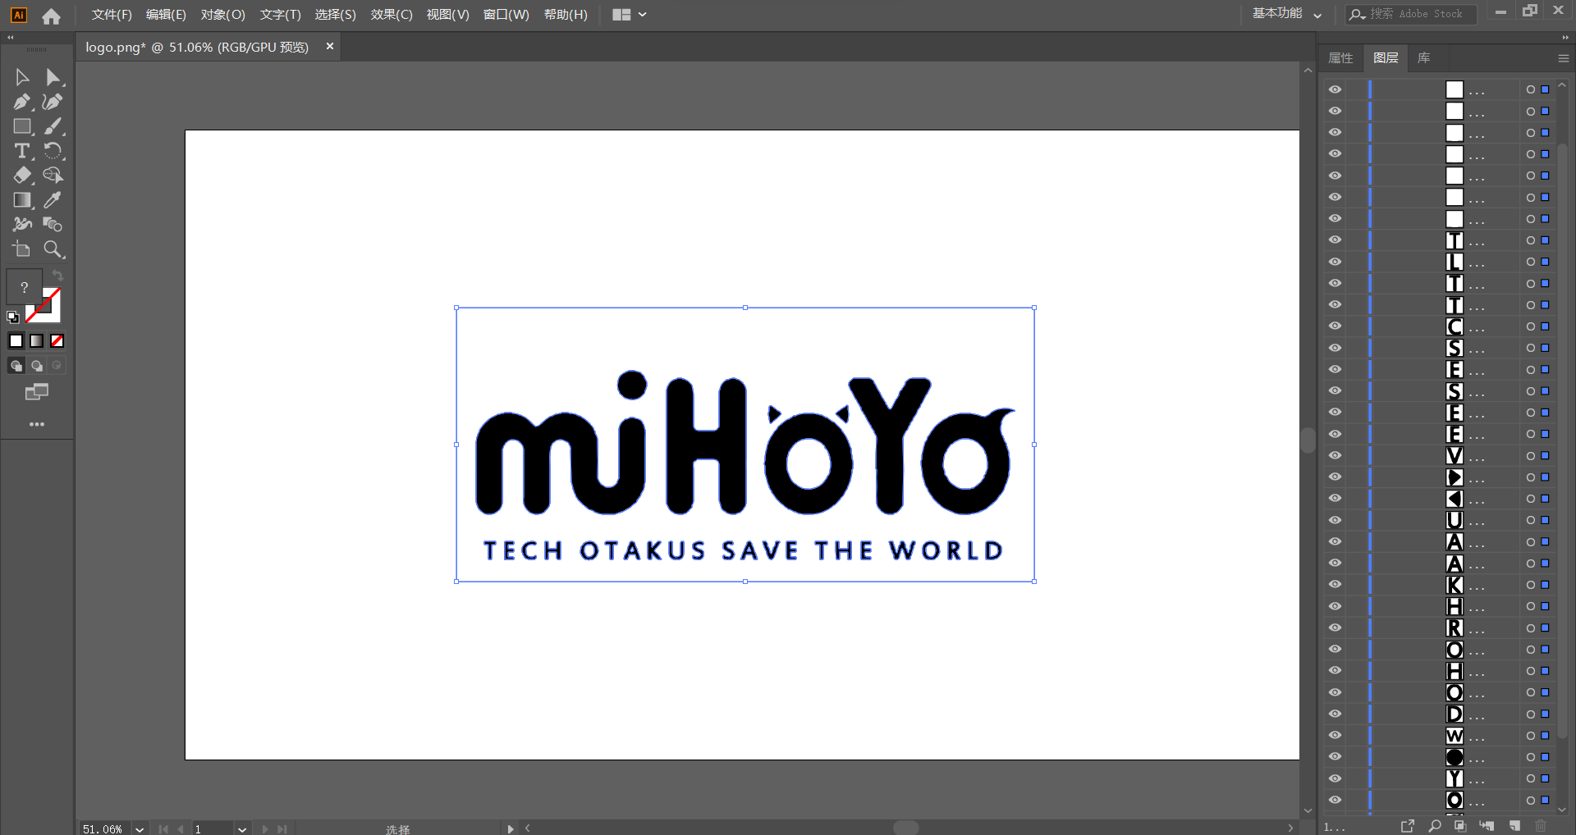Select the Shape Builder tool
Image resolution: width=1576 pixels, height=835 pixels.
tap(53, 175)
